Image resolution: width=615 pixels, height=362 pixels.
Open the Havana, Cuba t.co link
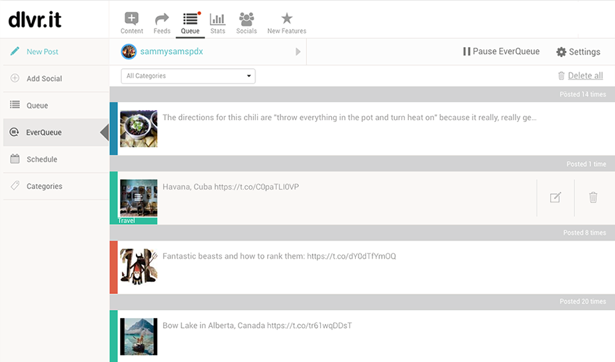point(256,187)
